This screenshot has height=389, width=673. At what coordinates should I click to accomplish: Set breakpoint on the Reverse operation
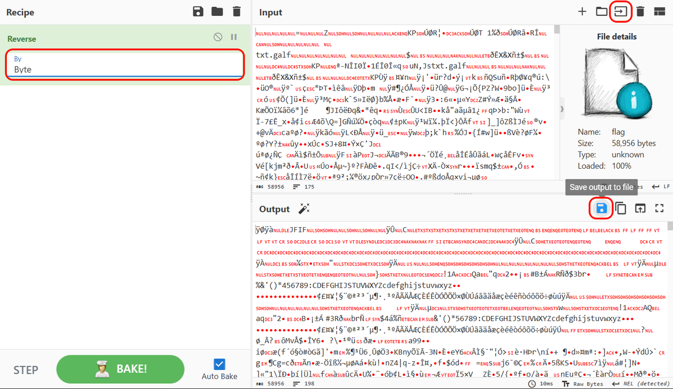tap(234, 37)
